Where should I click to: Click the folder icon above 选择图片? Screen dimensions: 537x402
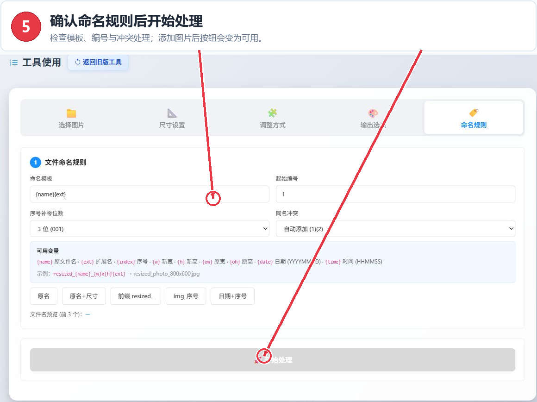tap(71, 113)
